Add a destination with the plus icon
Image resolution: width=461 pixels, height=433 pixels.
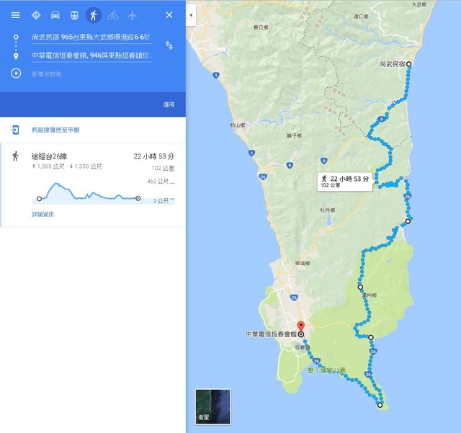coord(16,73)
